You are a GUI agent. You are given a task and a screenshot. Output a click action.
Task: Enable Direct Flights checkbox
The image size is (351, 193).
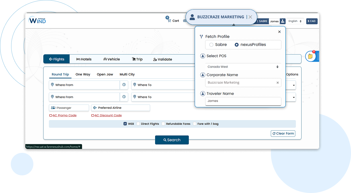[138, 124]
